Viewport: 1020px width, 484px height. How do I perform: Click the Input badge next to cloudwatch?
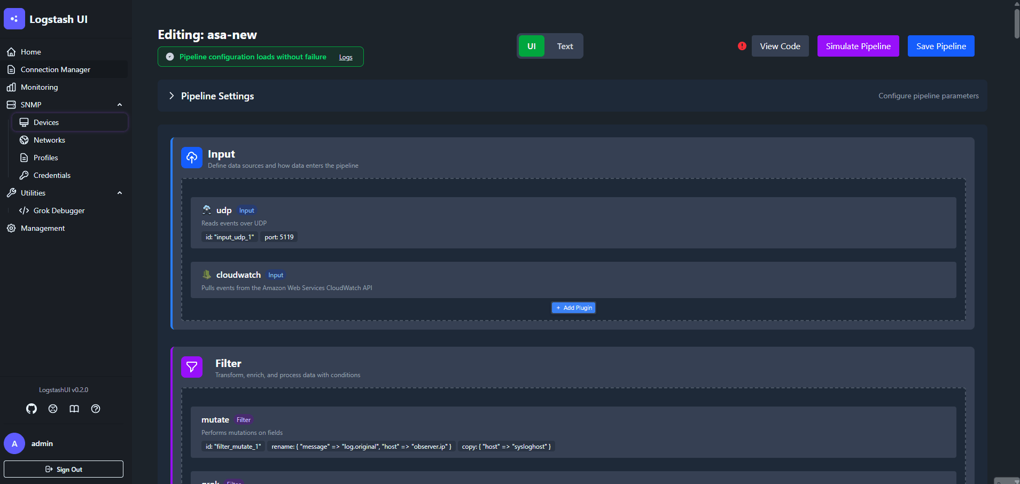[276, 275]
